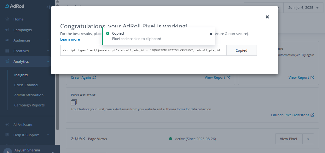The image size is (325, 153).
Task: Collapse the Analytics sidebar section
Action: 48,61
